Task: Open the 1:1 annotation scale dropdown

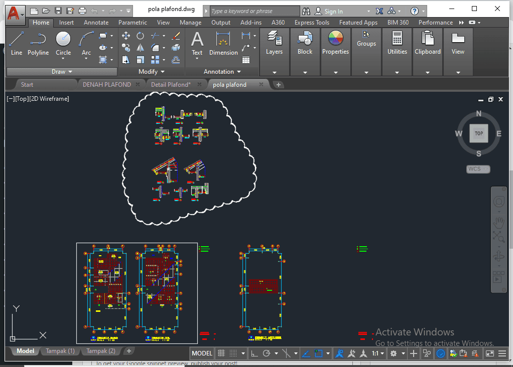Action: click(377, 353)
